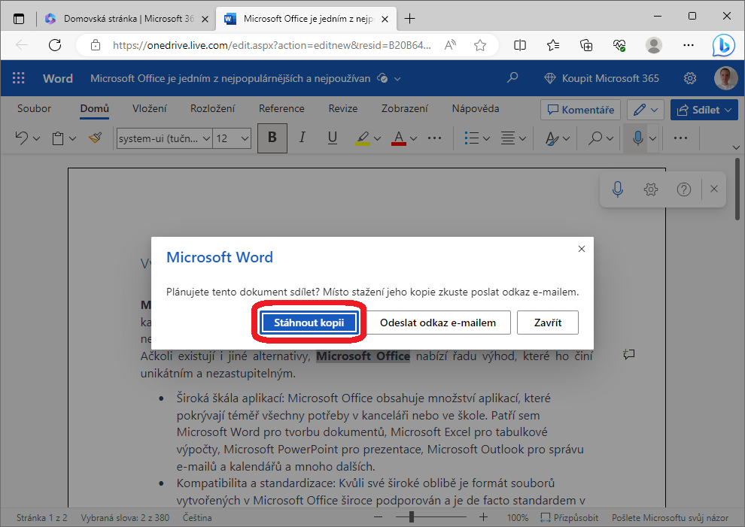The width and height of the screenshot is (745, 527).
Task: Toggle Italic formatting
Action: [x=303, y=138]
